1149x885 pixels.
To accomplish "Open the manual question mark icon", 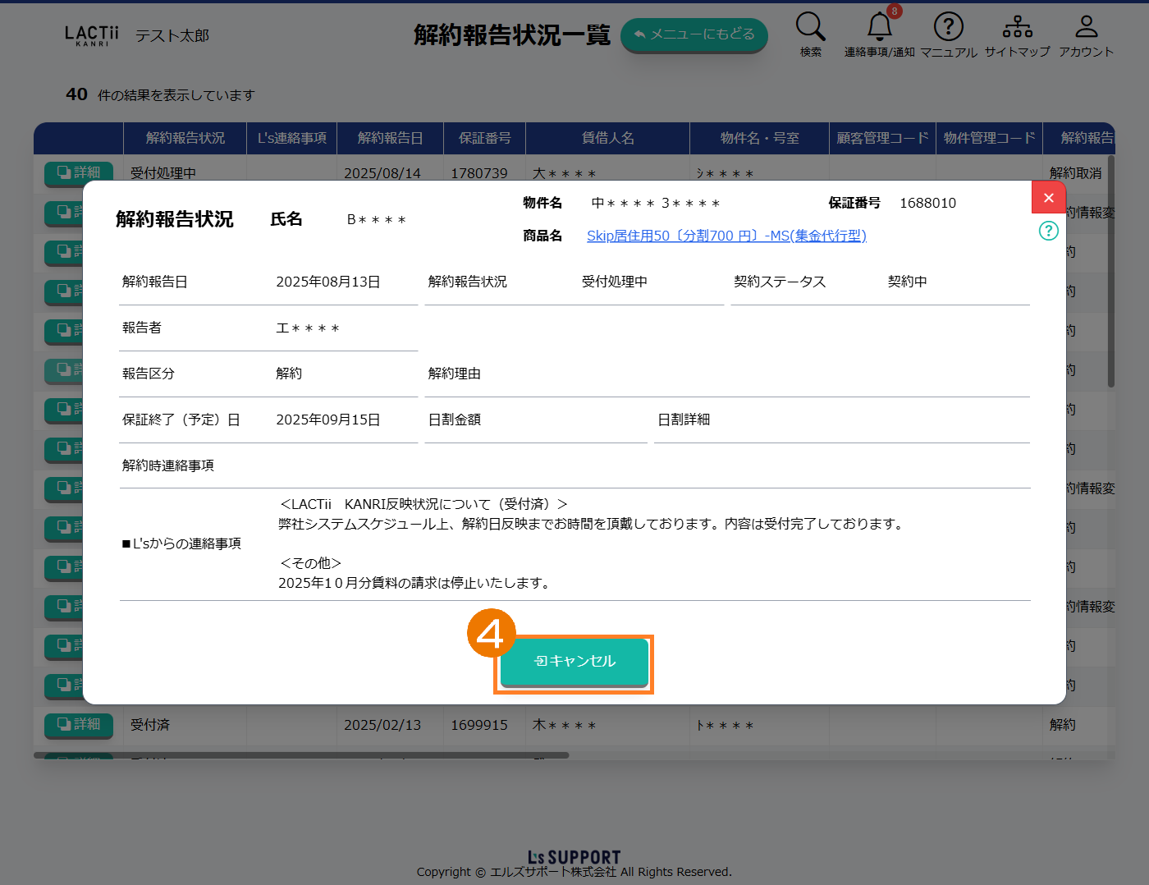I will [x=948, y=27].
